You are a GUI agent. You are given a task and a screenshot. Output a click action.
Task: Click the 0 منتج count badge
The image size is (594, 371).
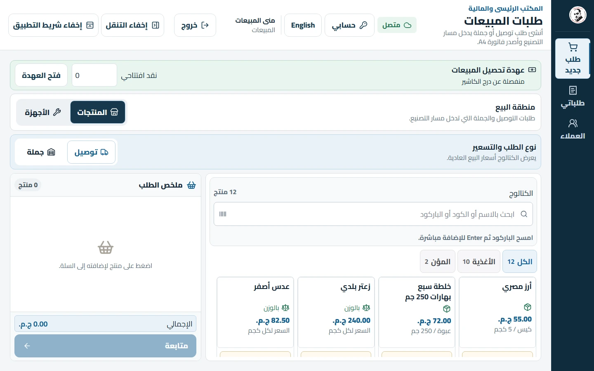pos(28,185)
